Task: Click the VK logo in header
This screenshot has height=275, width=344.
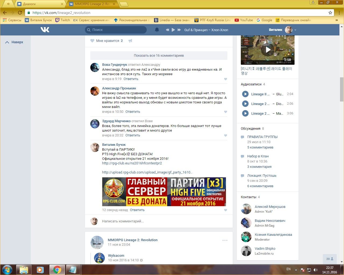Action: [45, 30]
